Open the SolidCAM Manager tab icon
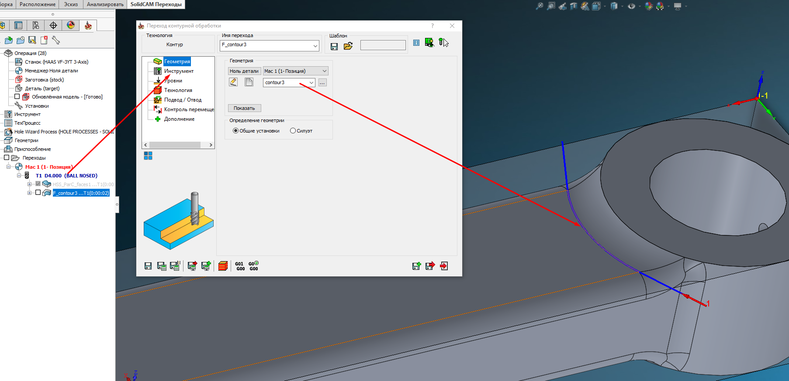Viewport: 789px width, 381px height. pos(88,25)
